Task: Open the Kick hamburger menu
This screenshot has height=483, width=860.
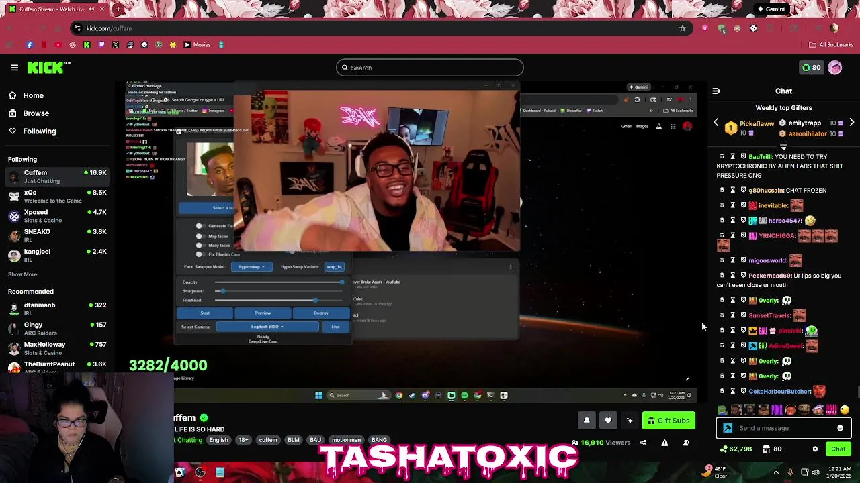Action: (x=14, y=68)
